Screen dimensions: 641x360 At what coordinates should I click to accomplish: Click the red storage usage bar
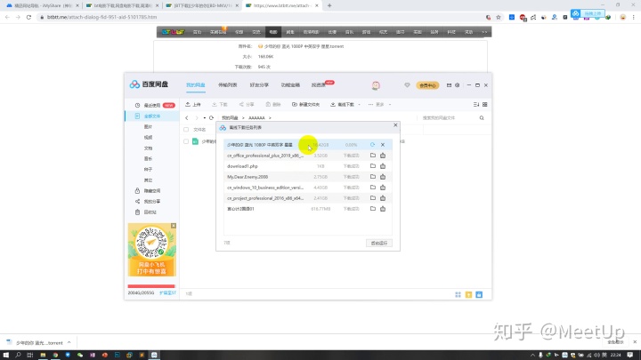(151, 286)
